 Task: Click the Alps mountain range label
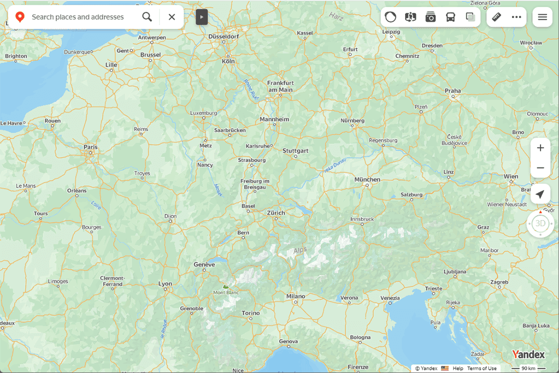click(x=300, y=250)
